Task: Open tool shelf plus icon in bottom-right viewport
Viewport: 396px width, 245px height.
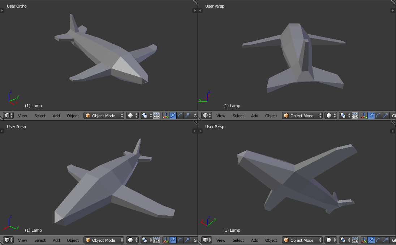Action: point(200,131)
